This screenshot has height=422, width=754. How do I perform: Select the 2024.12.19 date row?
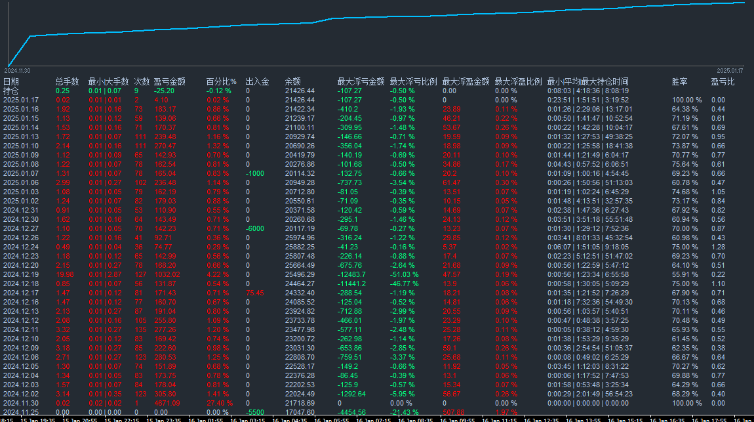21,275
